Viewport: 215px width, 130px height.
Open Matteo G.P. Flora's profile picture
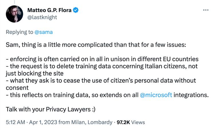[x=14, y=14]
